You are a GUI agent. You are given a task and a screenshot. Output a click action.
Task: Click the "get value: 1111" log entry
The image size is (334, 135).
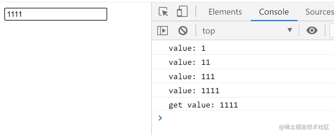point(203,105)
